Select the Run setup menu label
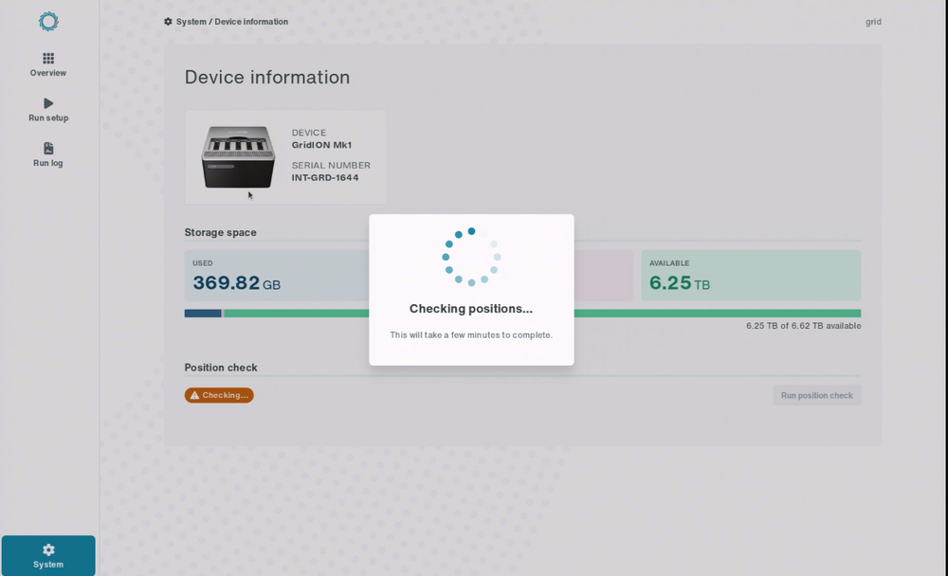 [x=48, y=117]
